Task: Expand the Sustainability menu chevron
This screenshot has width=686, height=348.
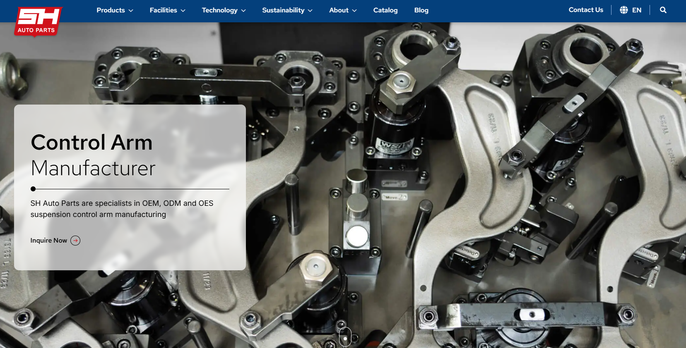Action: [310, 10]
